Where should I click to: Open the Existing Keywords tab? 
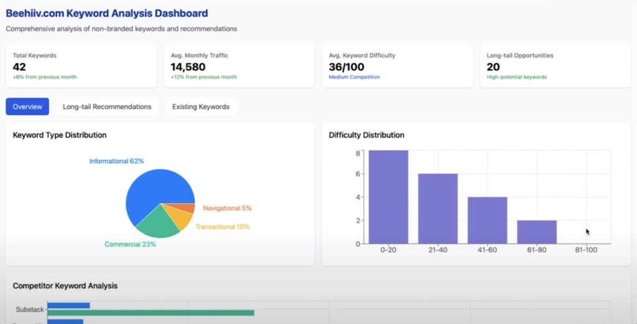[201, 107]
